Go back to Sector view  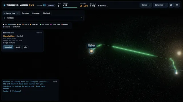pyautogui.click(x=11, y=13)
